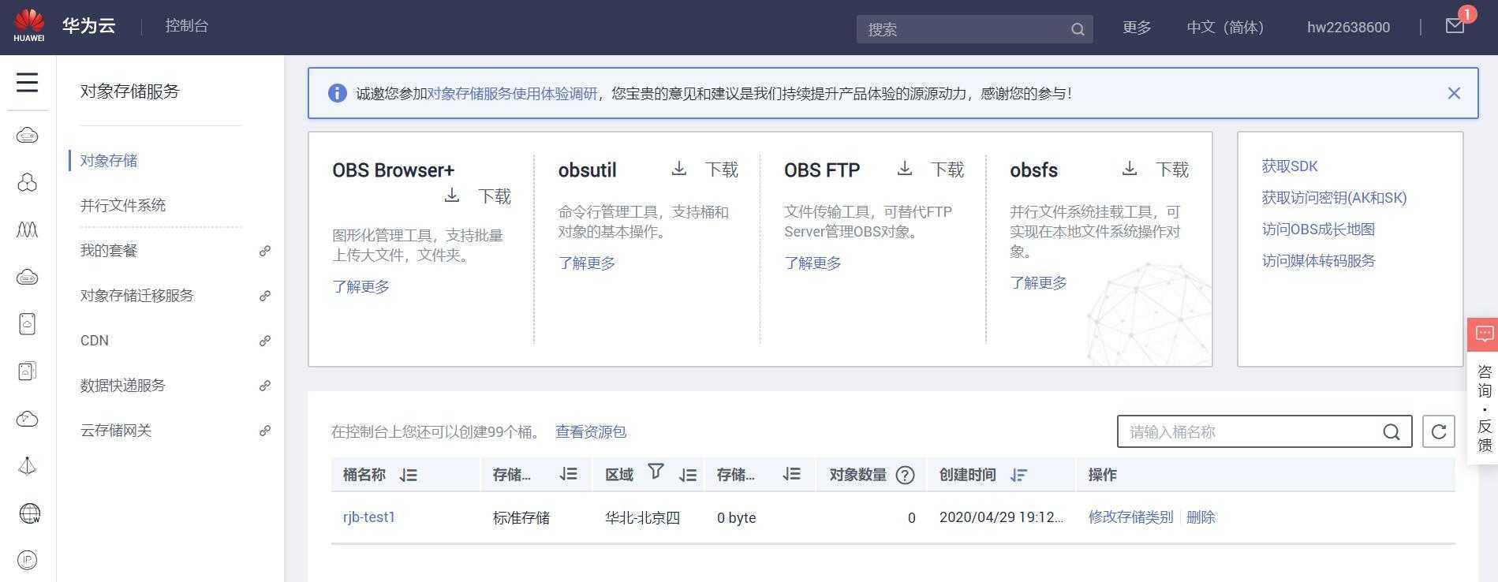The height and width of the screenshot is (582, 1498).
Task: Open the 更多 menu in the top bar
Action: click(x=1137, y=28)
